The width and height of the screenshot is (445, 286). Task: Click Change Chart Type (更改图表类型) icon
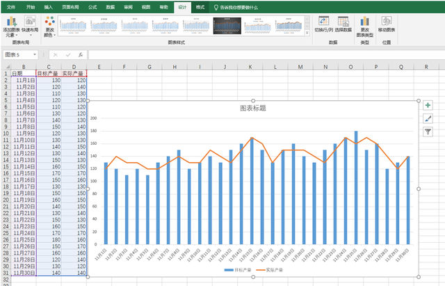pos(366,22)
